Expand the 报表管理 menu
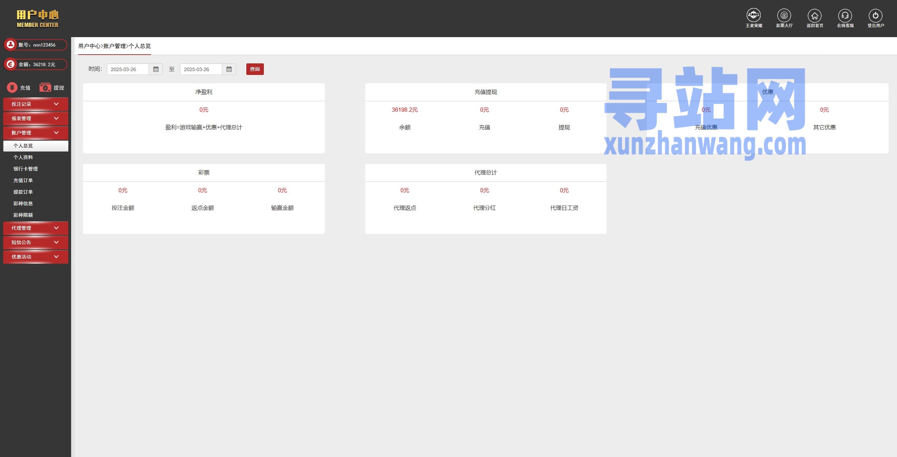The width and height of the screenshot is (897, 457). 36,118
